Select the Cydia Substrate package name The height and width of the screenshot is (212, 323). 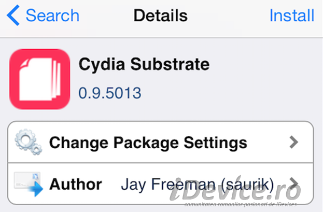point(144,64)
